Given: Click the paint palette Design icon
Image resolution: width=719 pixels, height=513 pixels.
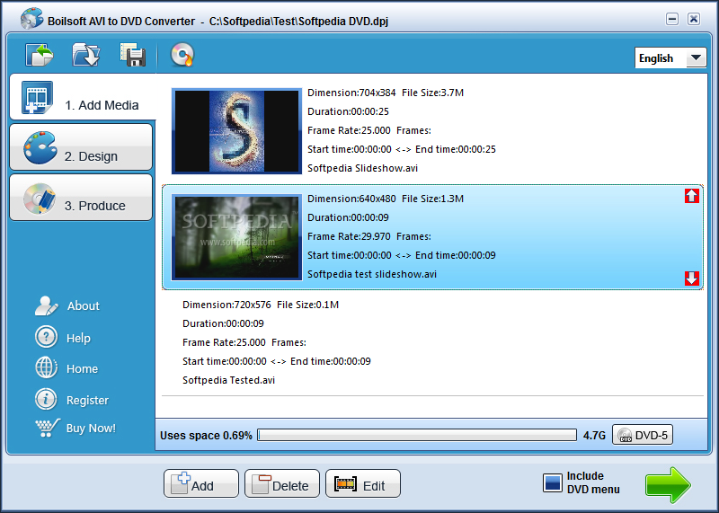Looking at the screenshot, I should pos(40,147).
